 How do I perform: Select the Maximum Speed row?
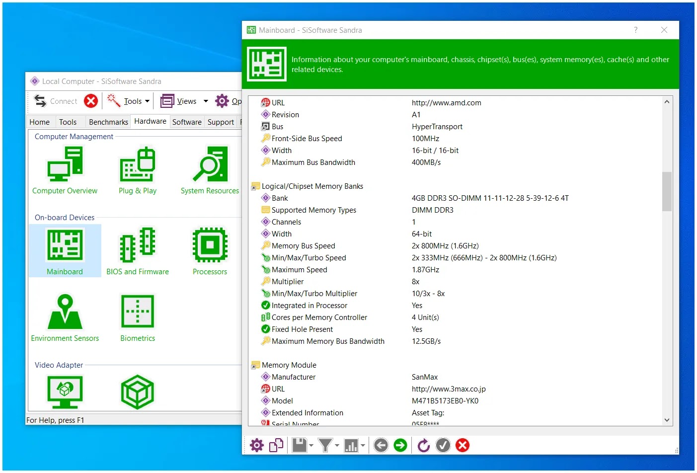456,270
